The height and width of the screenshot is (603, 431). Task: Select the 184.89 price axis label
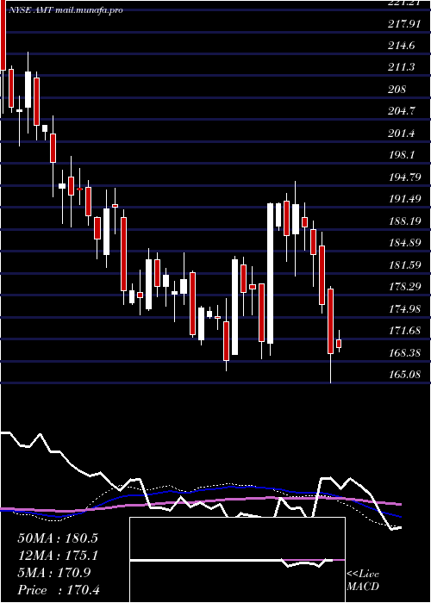click(x=404, y=243)
